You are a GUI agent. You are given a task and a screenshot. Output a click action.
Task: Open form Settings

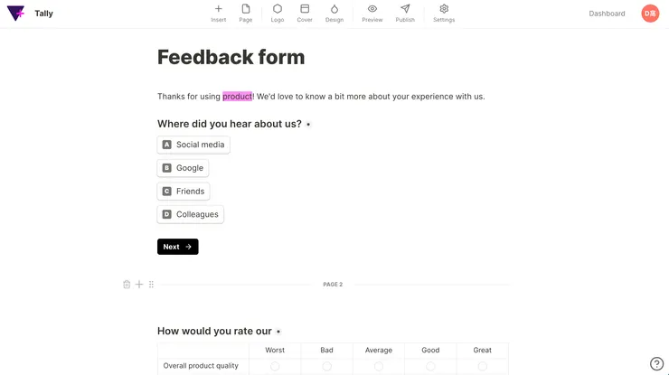[x=444, y=13]
